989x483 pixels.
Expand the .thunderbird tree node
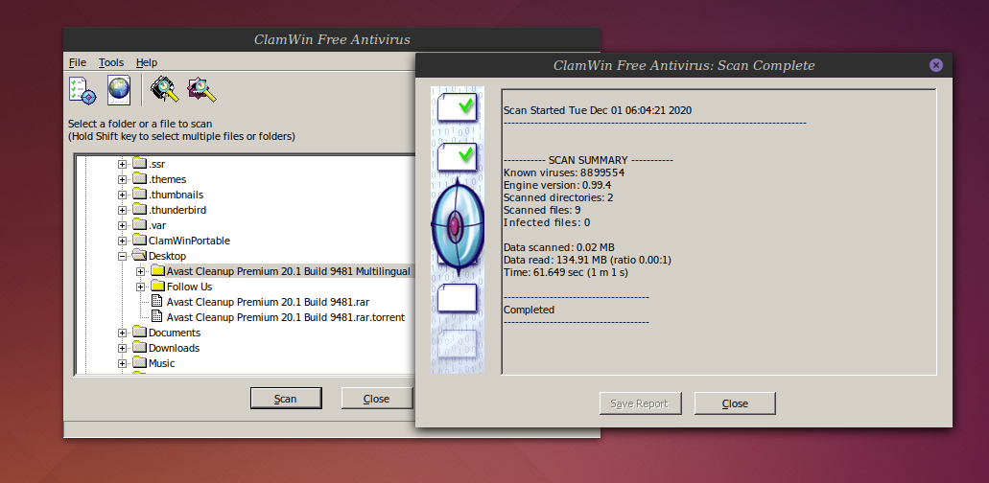(x=123, y=210)
